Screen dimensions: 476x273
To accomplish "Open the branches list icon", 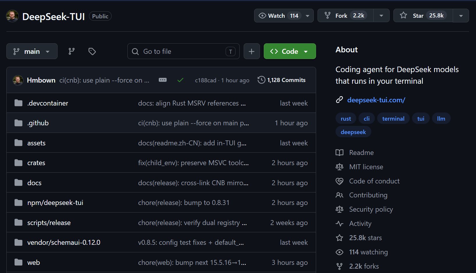I will (72, 51).
